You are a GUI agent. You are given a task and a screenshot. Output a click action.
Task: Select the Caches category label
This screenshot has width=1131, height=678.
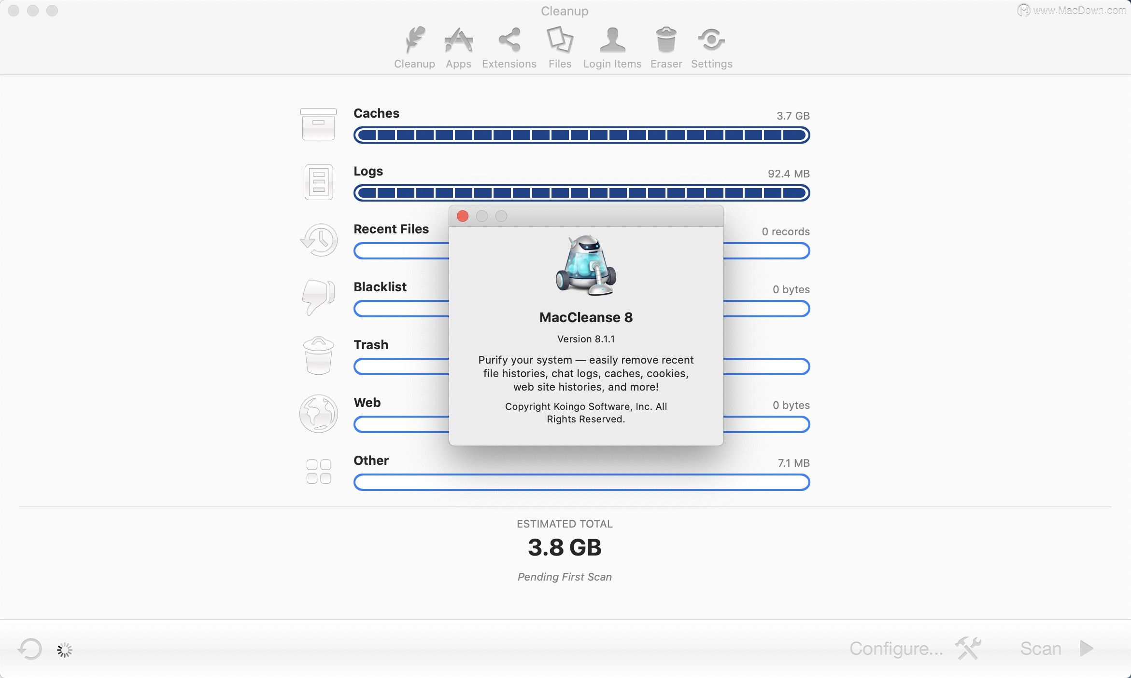pos(376,113)
